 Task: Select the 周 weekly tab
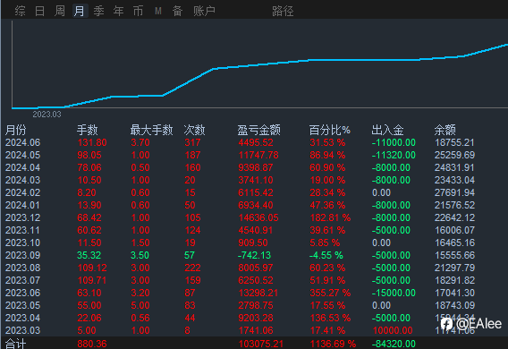60,11
